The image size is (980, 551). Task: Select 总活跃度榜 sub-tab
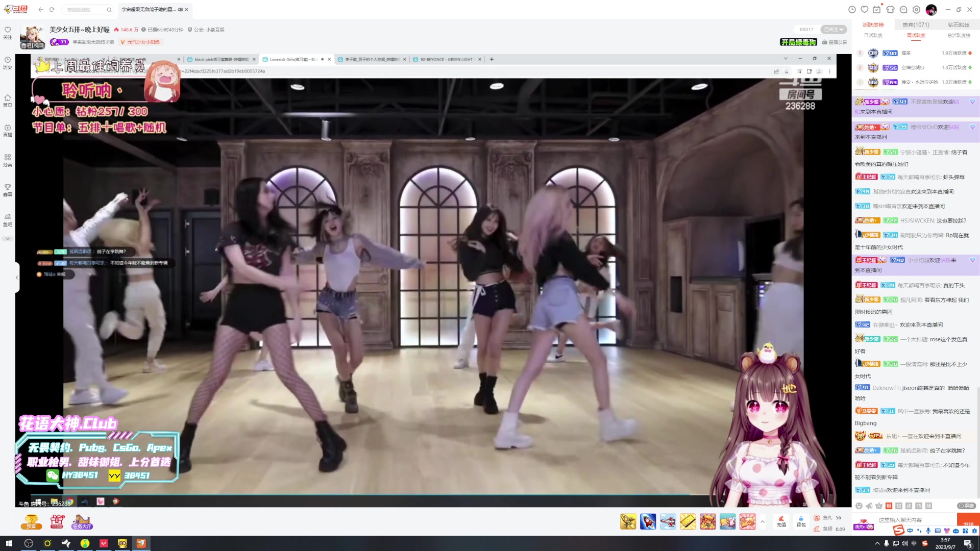[x=959, y=35]
